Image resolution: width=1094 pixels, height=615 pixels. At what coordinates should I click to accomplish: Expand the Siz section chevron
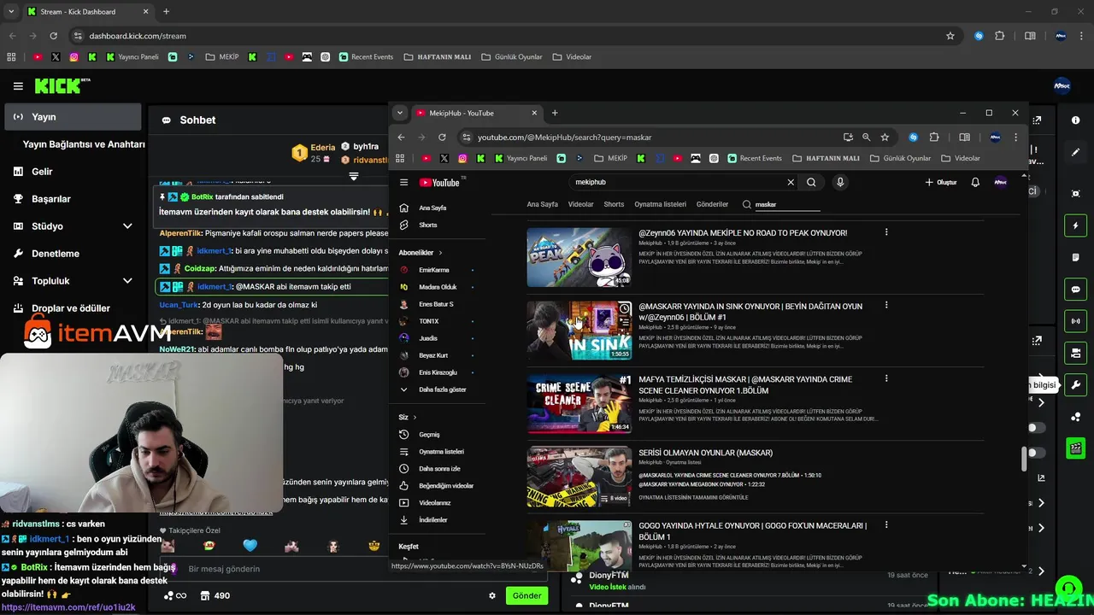click(x=415, y=417)
